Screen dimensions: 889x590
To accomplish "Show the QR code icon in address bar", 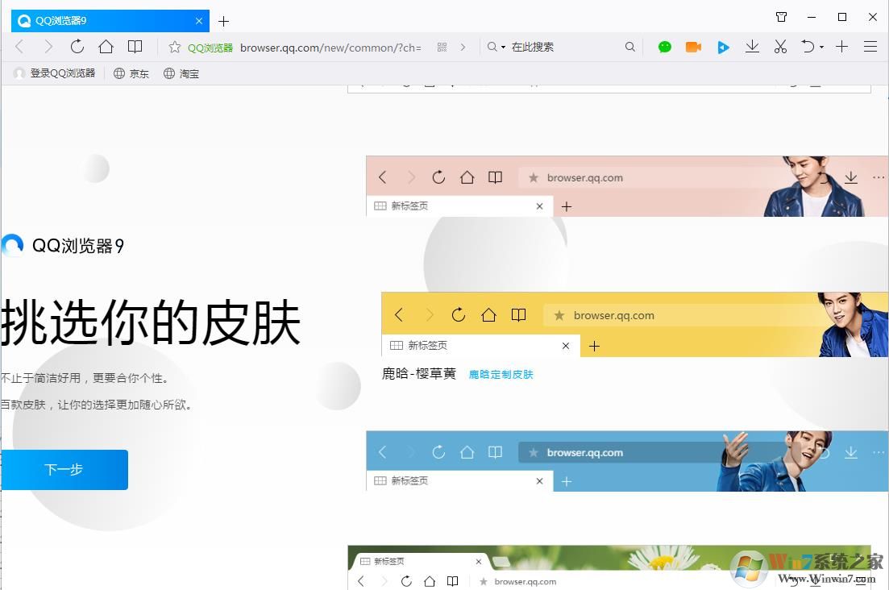I will pos(442,47).
